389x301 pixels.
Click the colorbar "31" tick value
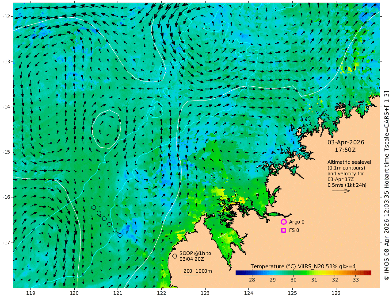click(314, 280)
